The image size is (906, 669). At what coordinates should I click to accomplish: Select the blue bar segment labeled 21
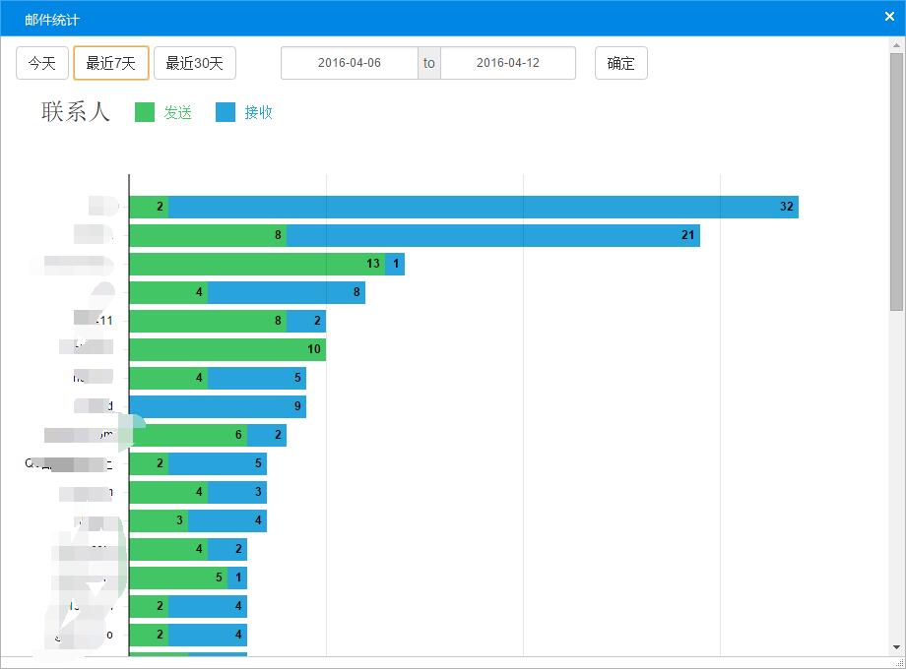492,235
